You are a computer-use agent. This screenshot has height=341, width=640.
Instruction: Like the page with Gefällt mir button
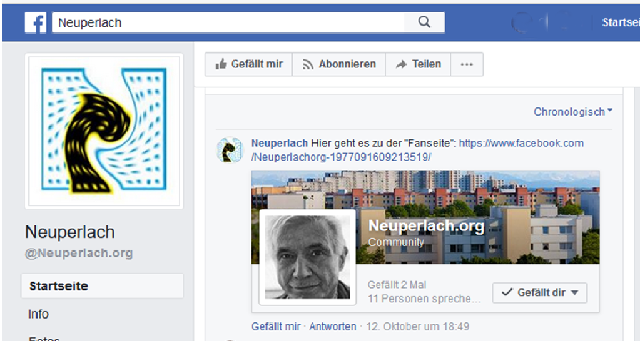click(x=249, y=64)
